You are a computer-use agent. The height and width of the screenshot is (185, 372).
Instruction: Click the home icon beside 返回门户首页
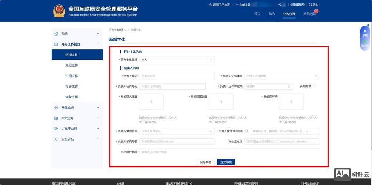210,4
